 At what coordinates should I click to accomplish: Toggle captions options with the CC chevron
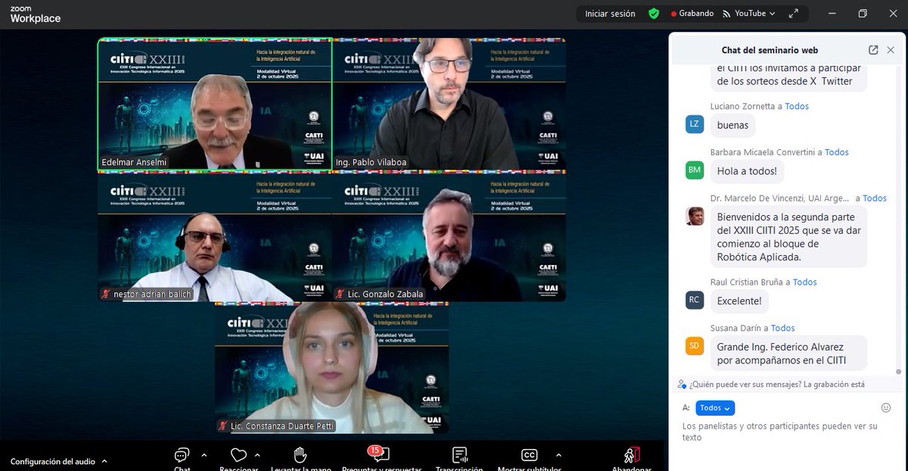point(559,457)
